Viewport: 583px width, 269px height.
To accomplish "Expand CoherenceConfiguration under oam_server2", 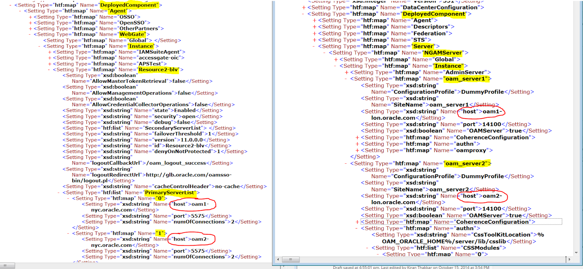I will [357, 222].
